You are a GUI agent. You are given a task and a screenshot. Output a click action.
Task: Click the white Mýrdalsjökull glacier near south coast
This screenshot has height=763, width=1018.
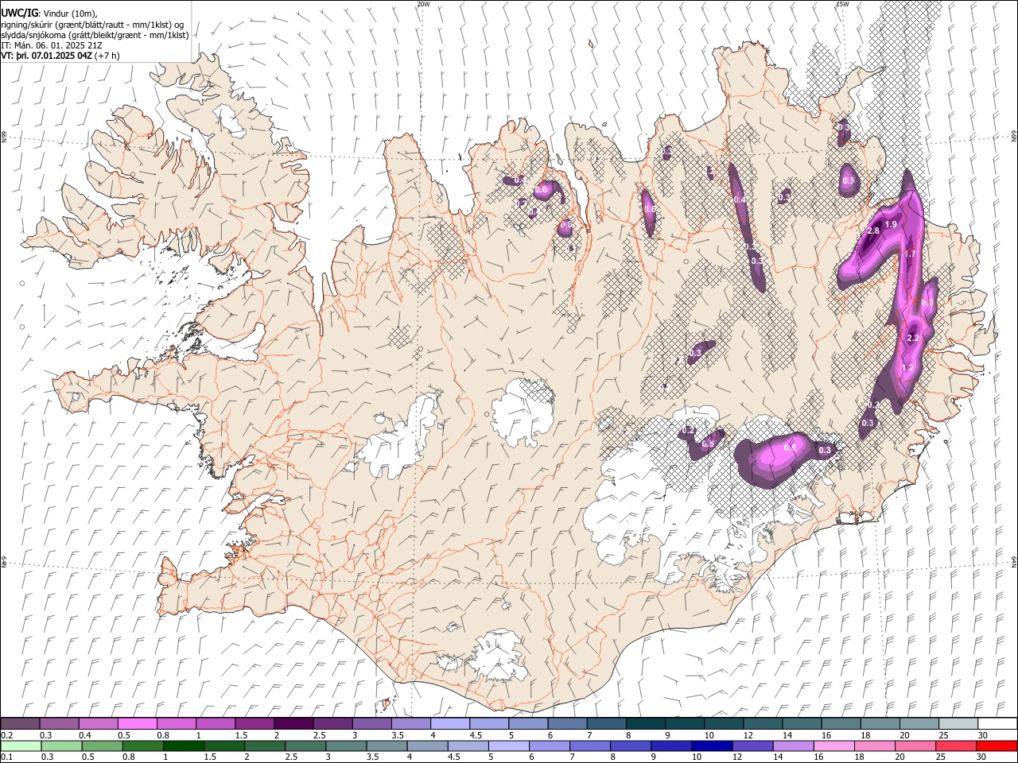coord(497,656)
